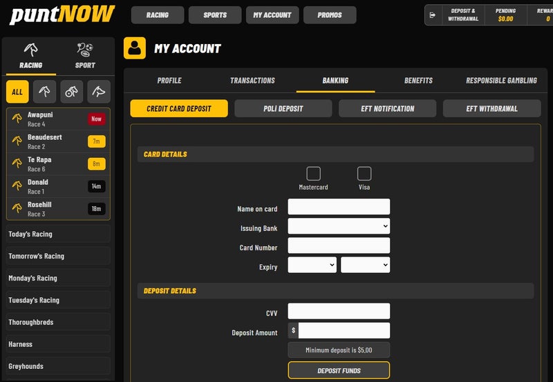This screenshot has width=553, height=382.
Task: Open Rosehill Race 3
Action: pyautogui.click(x=58, y=209)
